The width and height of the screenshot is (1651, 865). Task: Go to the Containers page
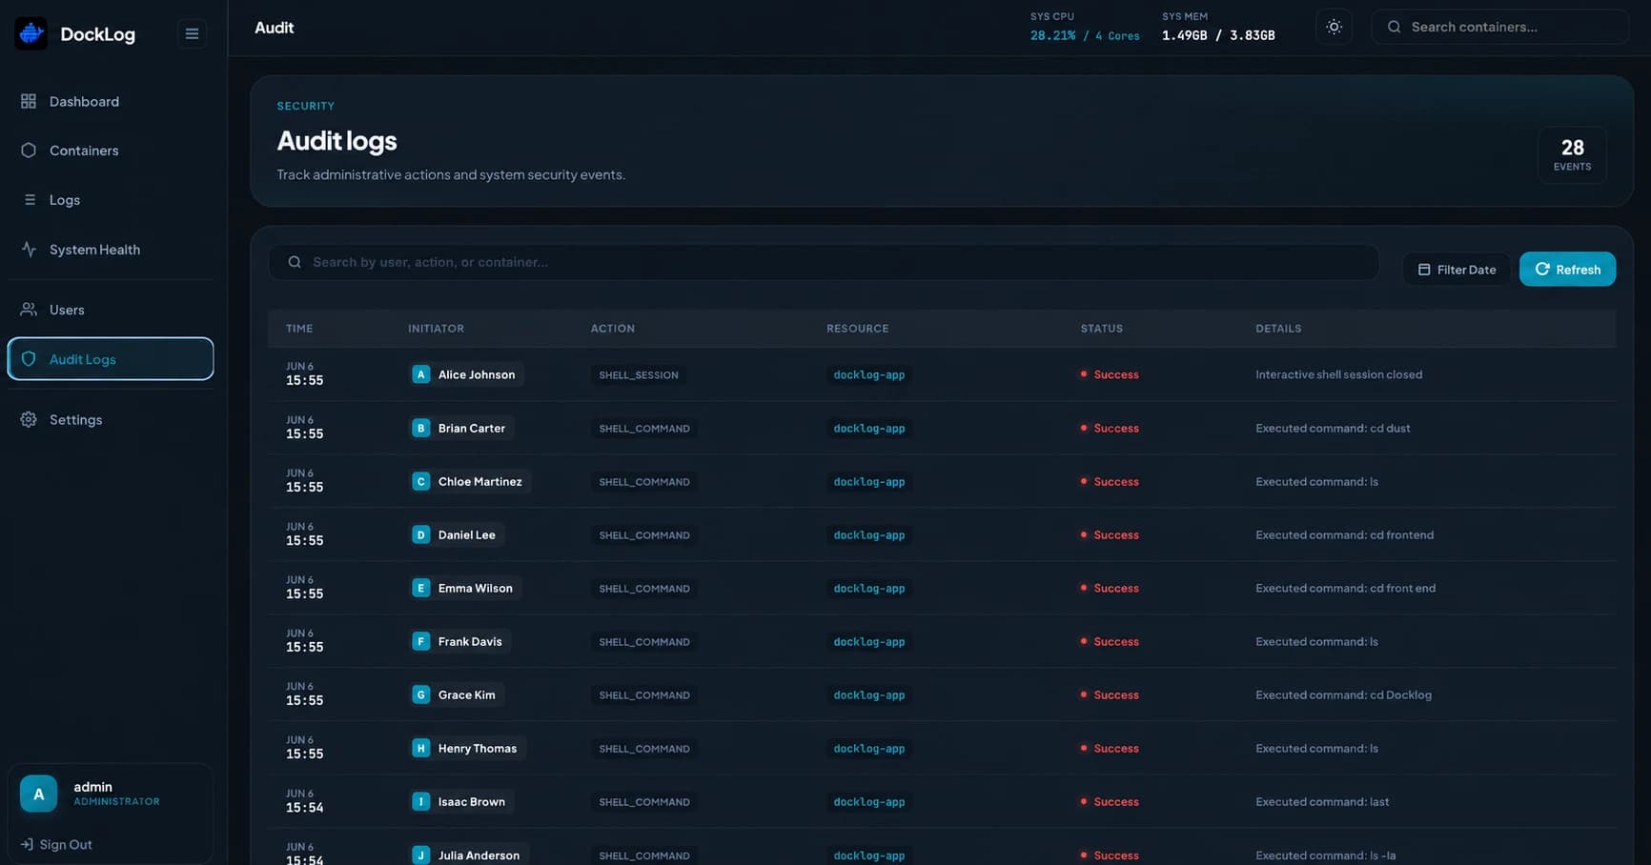(111, 151)
